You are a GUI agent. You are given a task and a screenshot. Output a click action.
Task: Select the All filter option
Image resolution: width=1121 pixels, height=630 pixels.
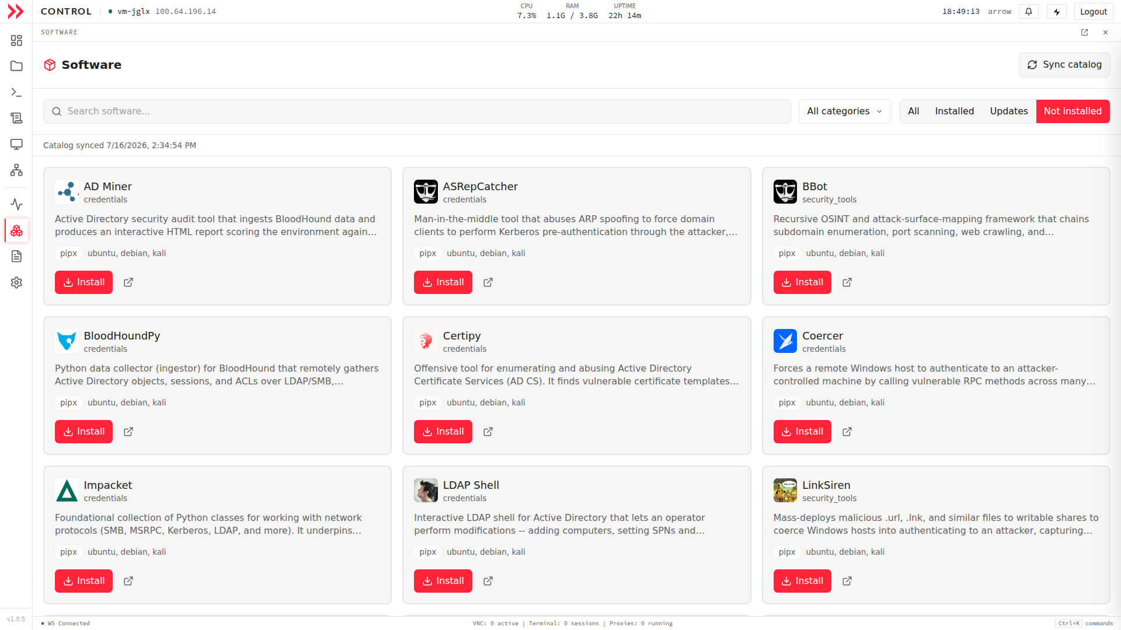[x=914, y=111]
